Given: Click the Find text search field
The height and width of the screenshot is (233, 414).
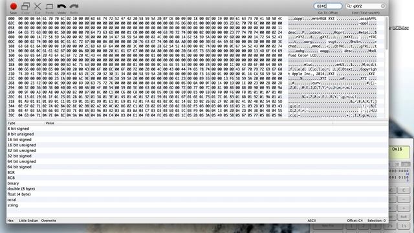Looking at the screenshot, I should pos(366,6).
